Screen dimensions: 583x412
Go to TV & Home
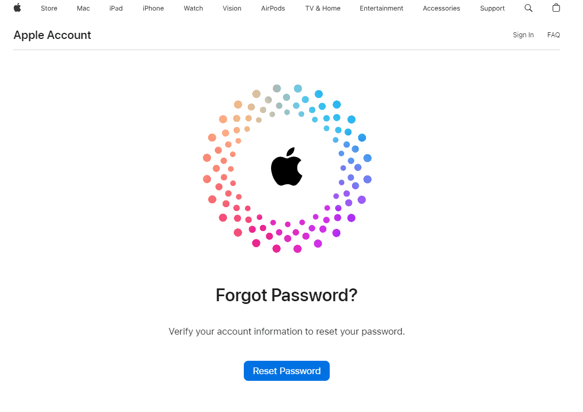tap(322, 8)
